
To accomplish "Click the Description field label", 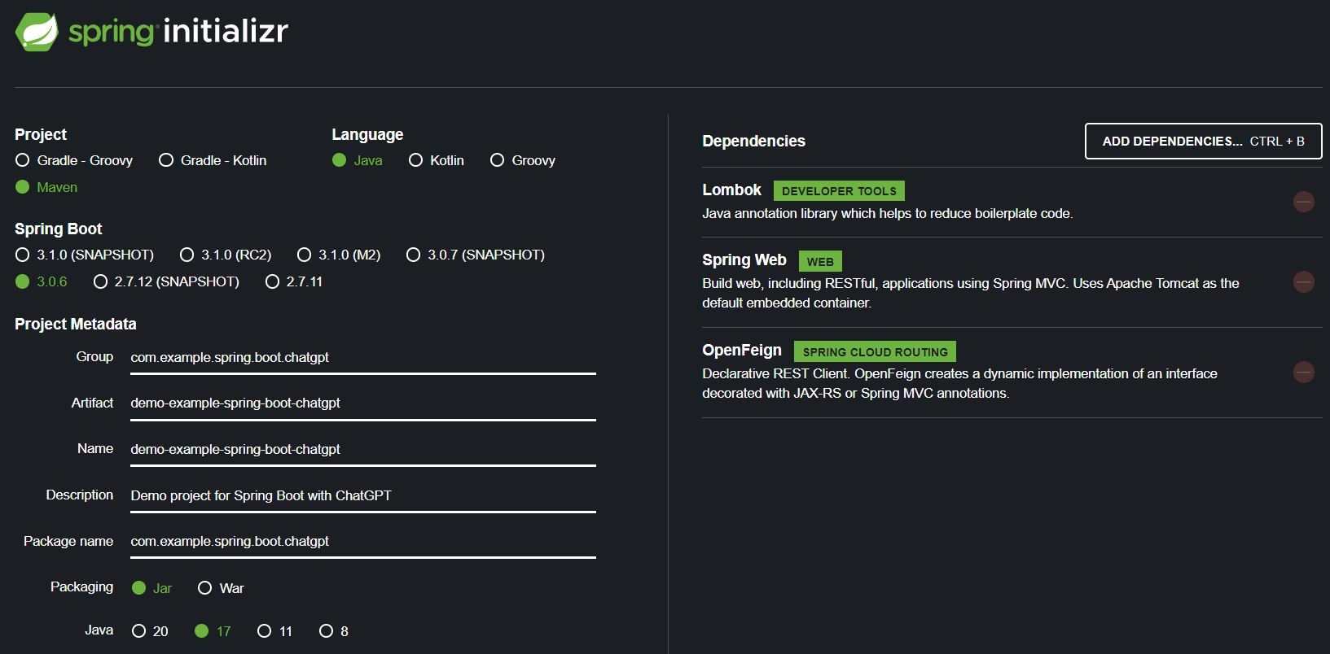I will pyautogui.click(x=80, y=495).
